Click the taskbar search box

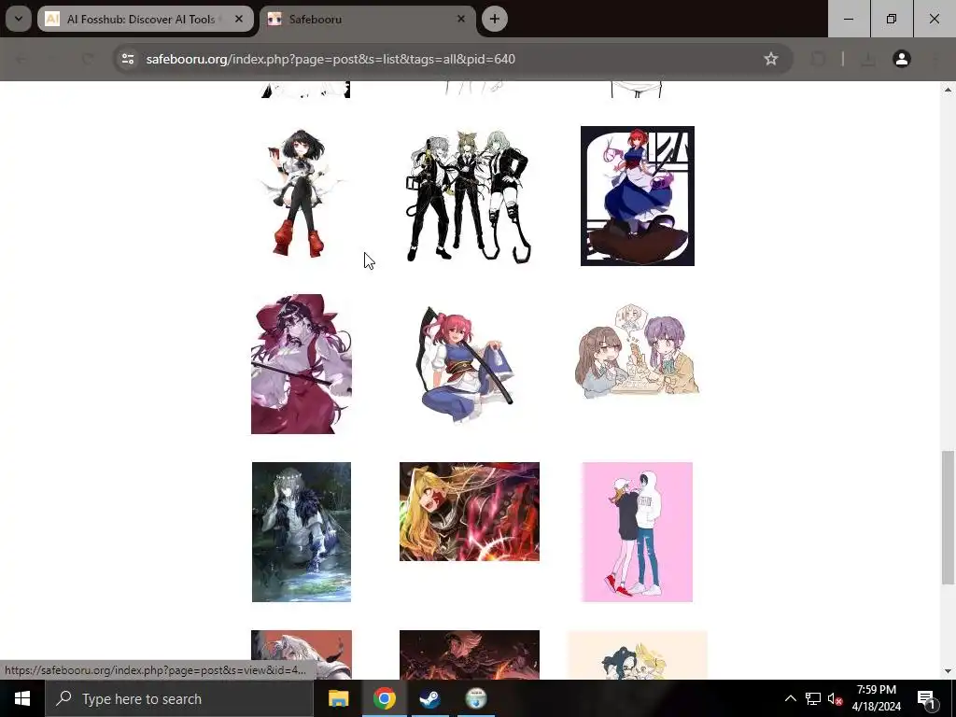[x=178, y=698]
